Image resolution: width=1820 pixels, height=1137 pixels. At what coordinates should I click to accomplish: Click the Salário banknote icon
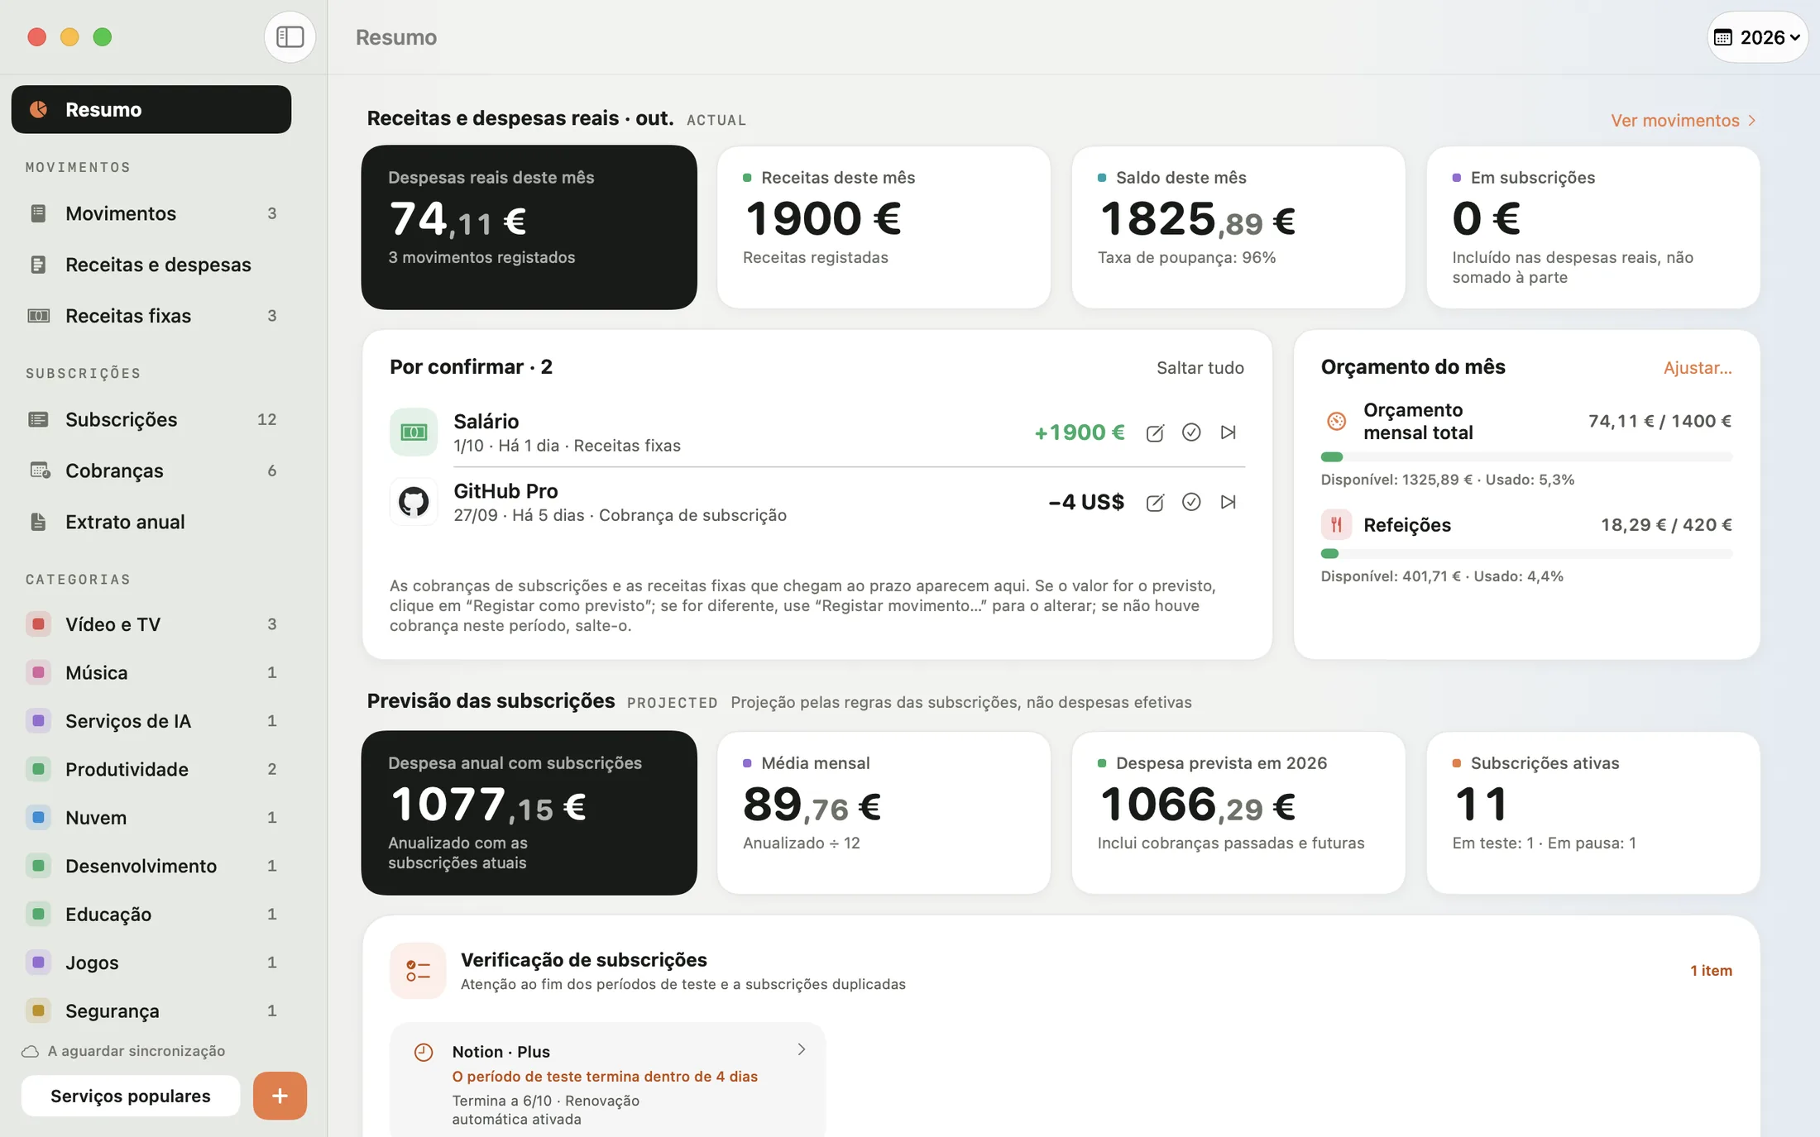tap(414, 432)
